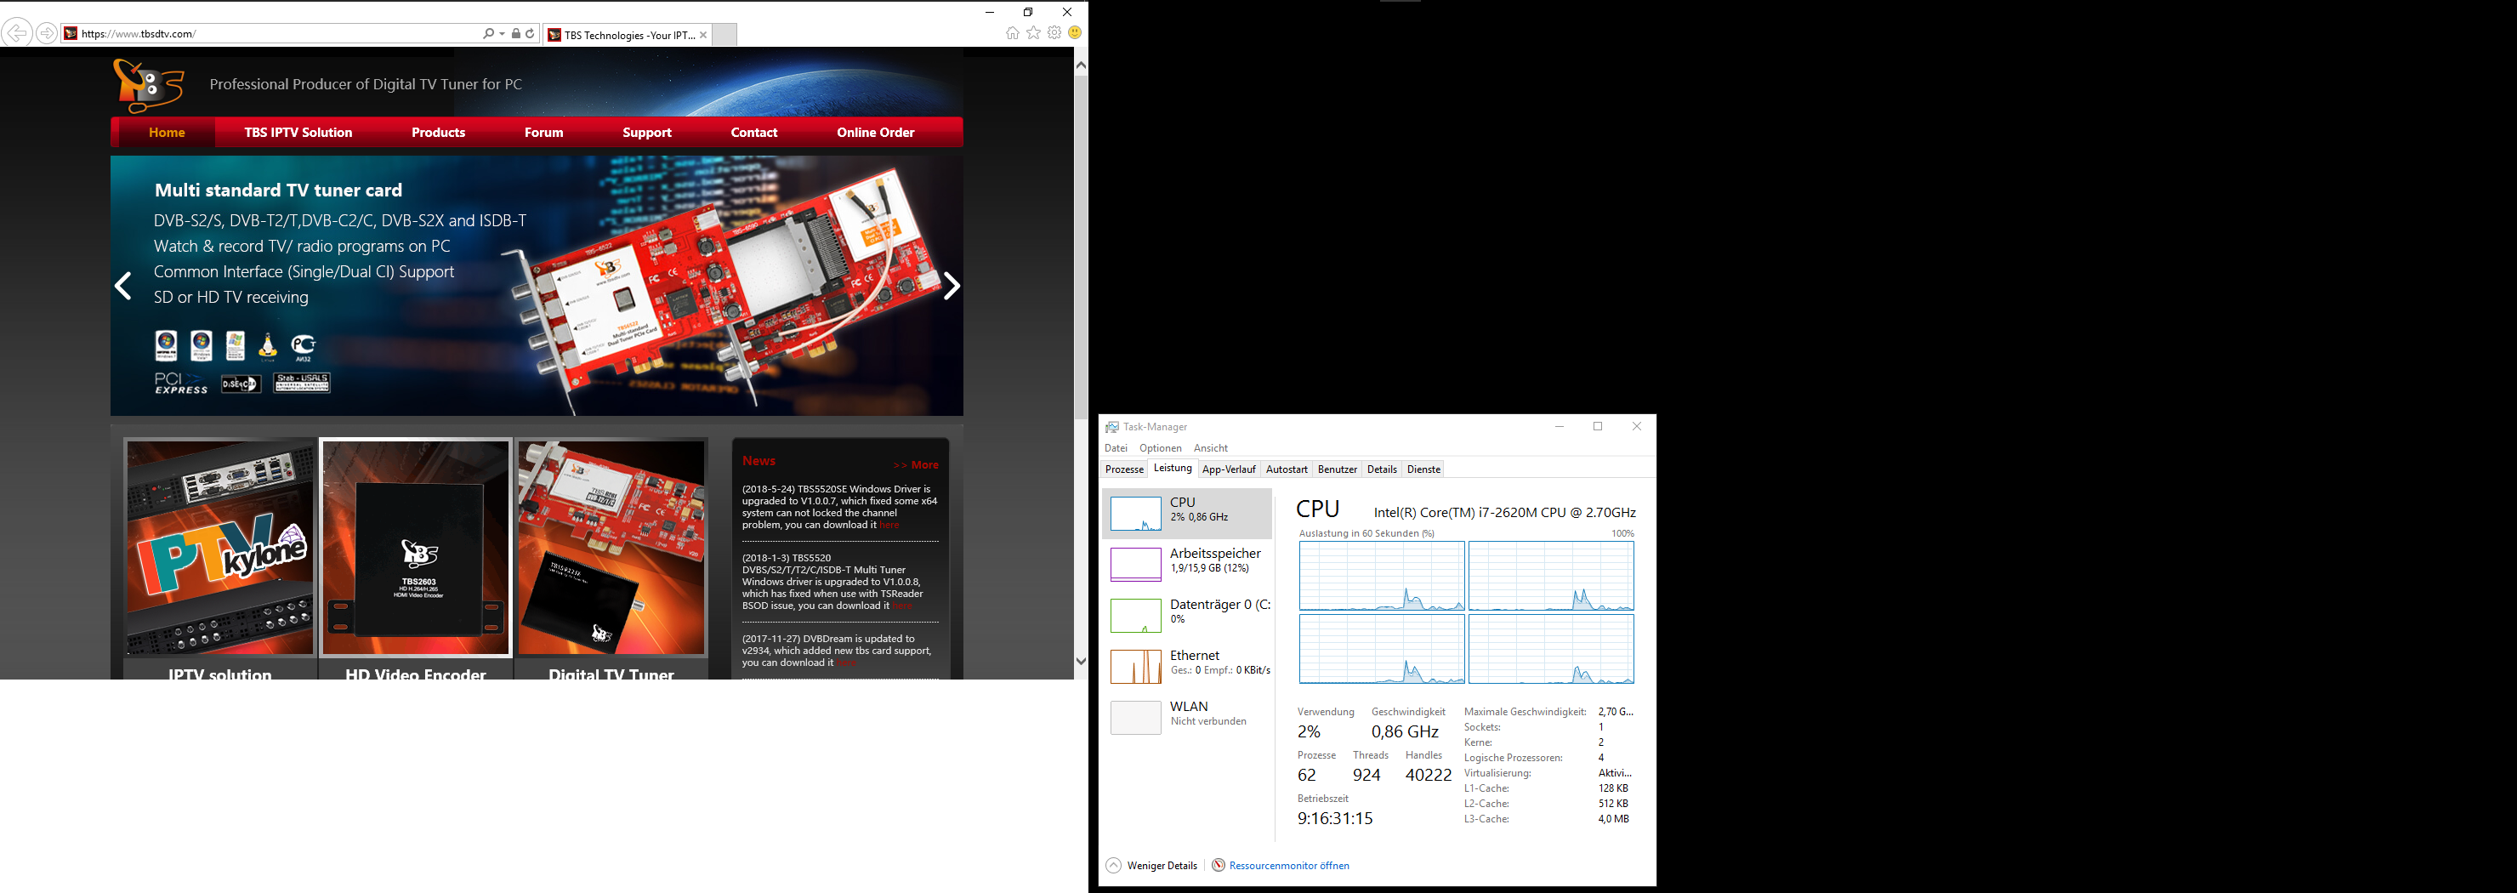Click the refresh icon in address bar
The image size is (2517, 893).
531,33
